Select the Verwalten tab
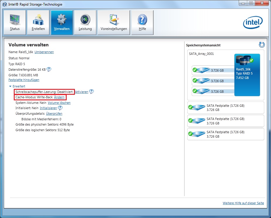 (62, 23)
